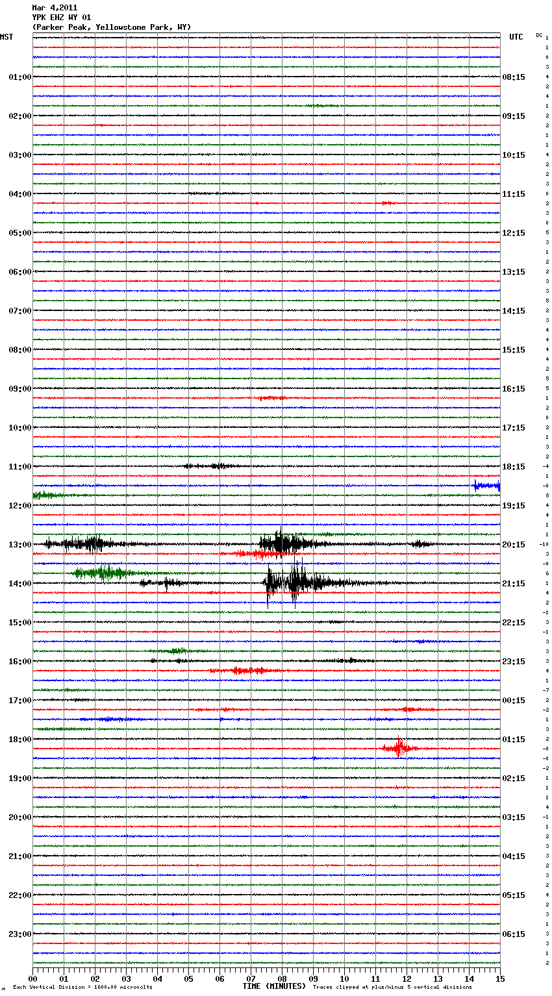Image resolution: width=552 pixels, height=996 pixels.
Task: Click the 22:15 UTC time label
Action: (x=514, y=623)
